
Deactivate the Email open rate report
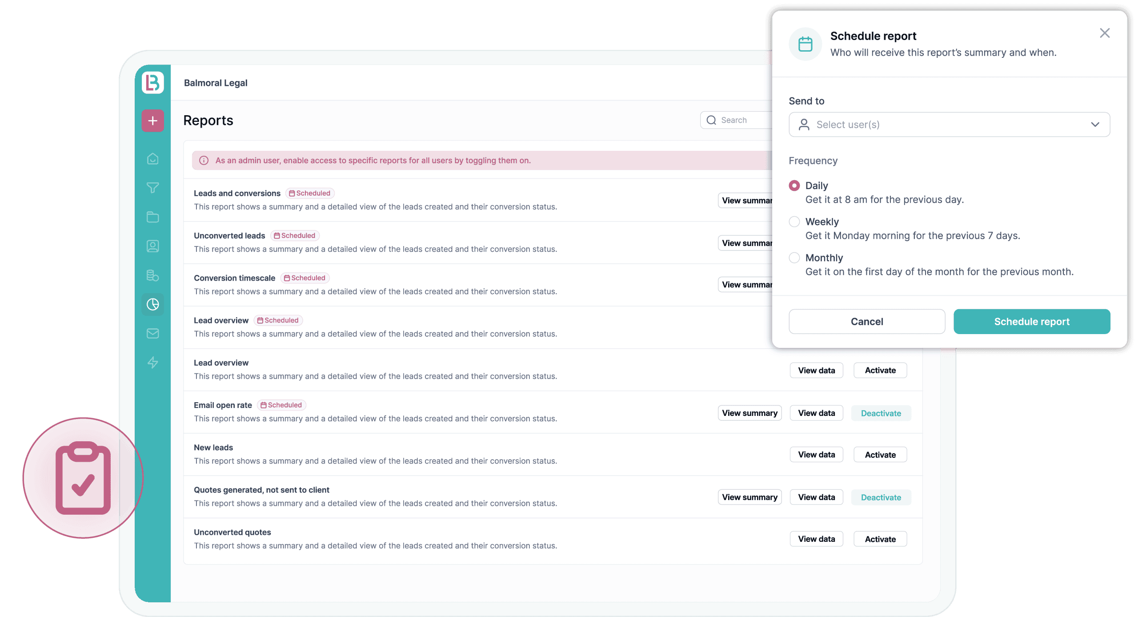881,413
